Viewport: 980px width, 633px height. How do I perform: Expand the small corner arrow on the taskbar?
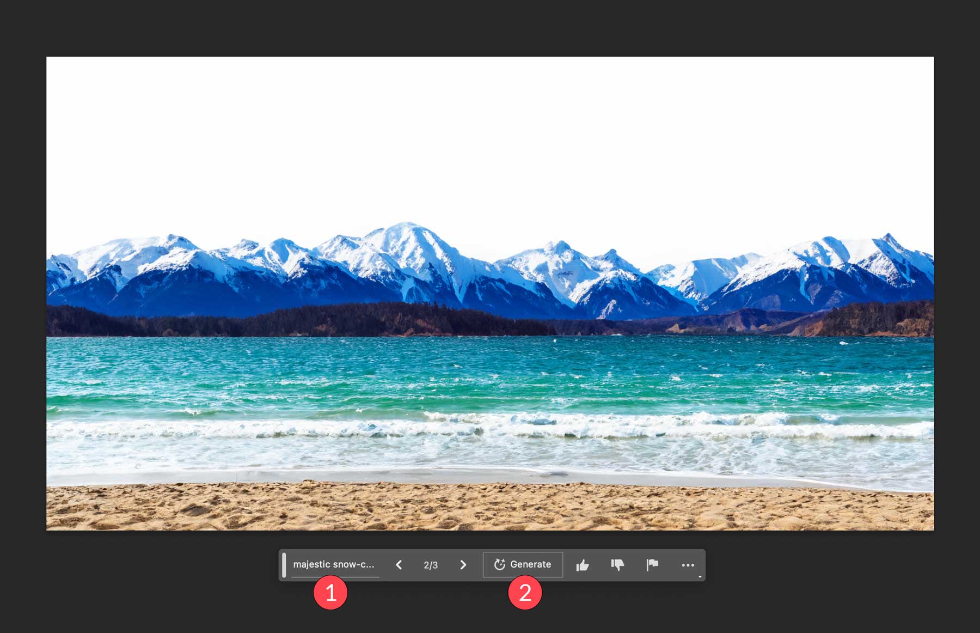700,576
